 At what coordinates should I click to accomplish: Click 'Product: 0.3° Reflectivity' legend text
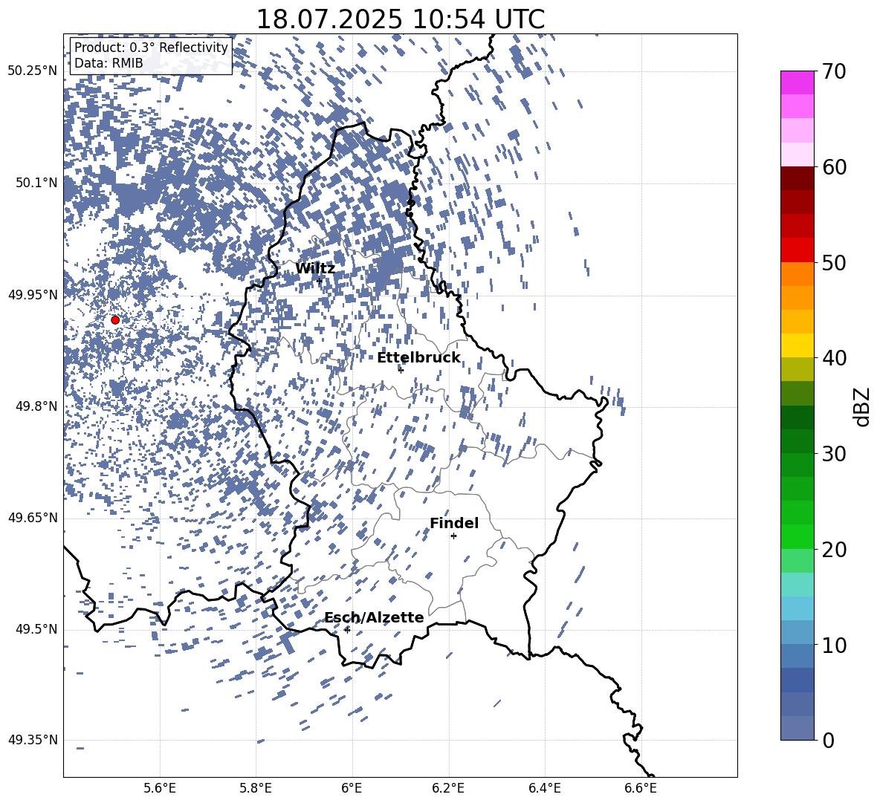tap(151, 48)
